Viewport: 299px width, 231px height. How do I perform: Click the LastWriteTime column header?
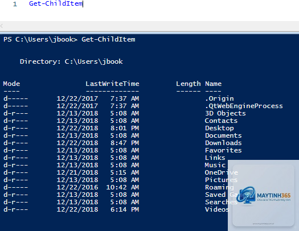pos(112,84)
